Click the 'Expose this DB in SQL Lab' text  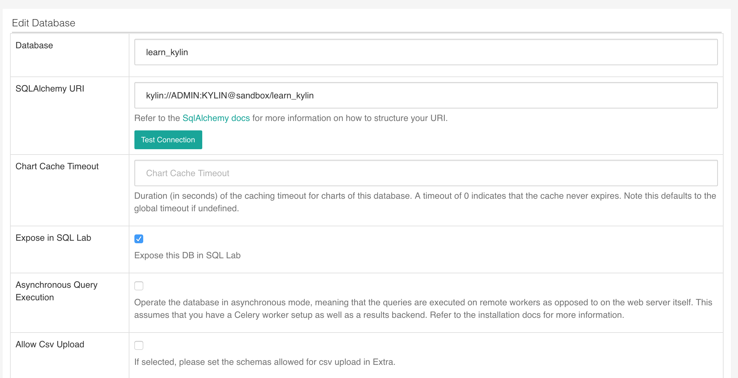(x=187, y=255)
